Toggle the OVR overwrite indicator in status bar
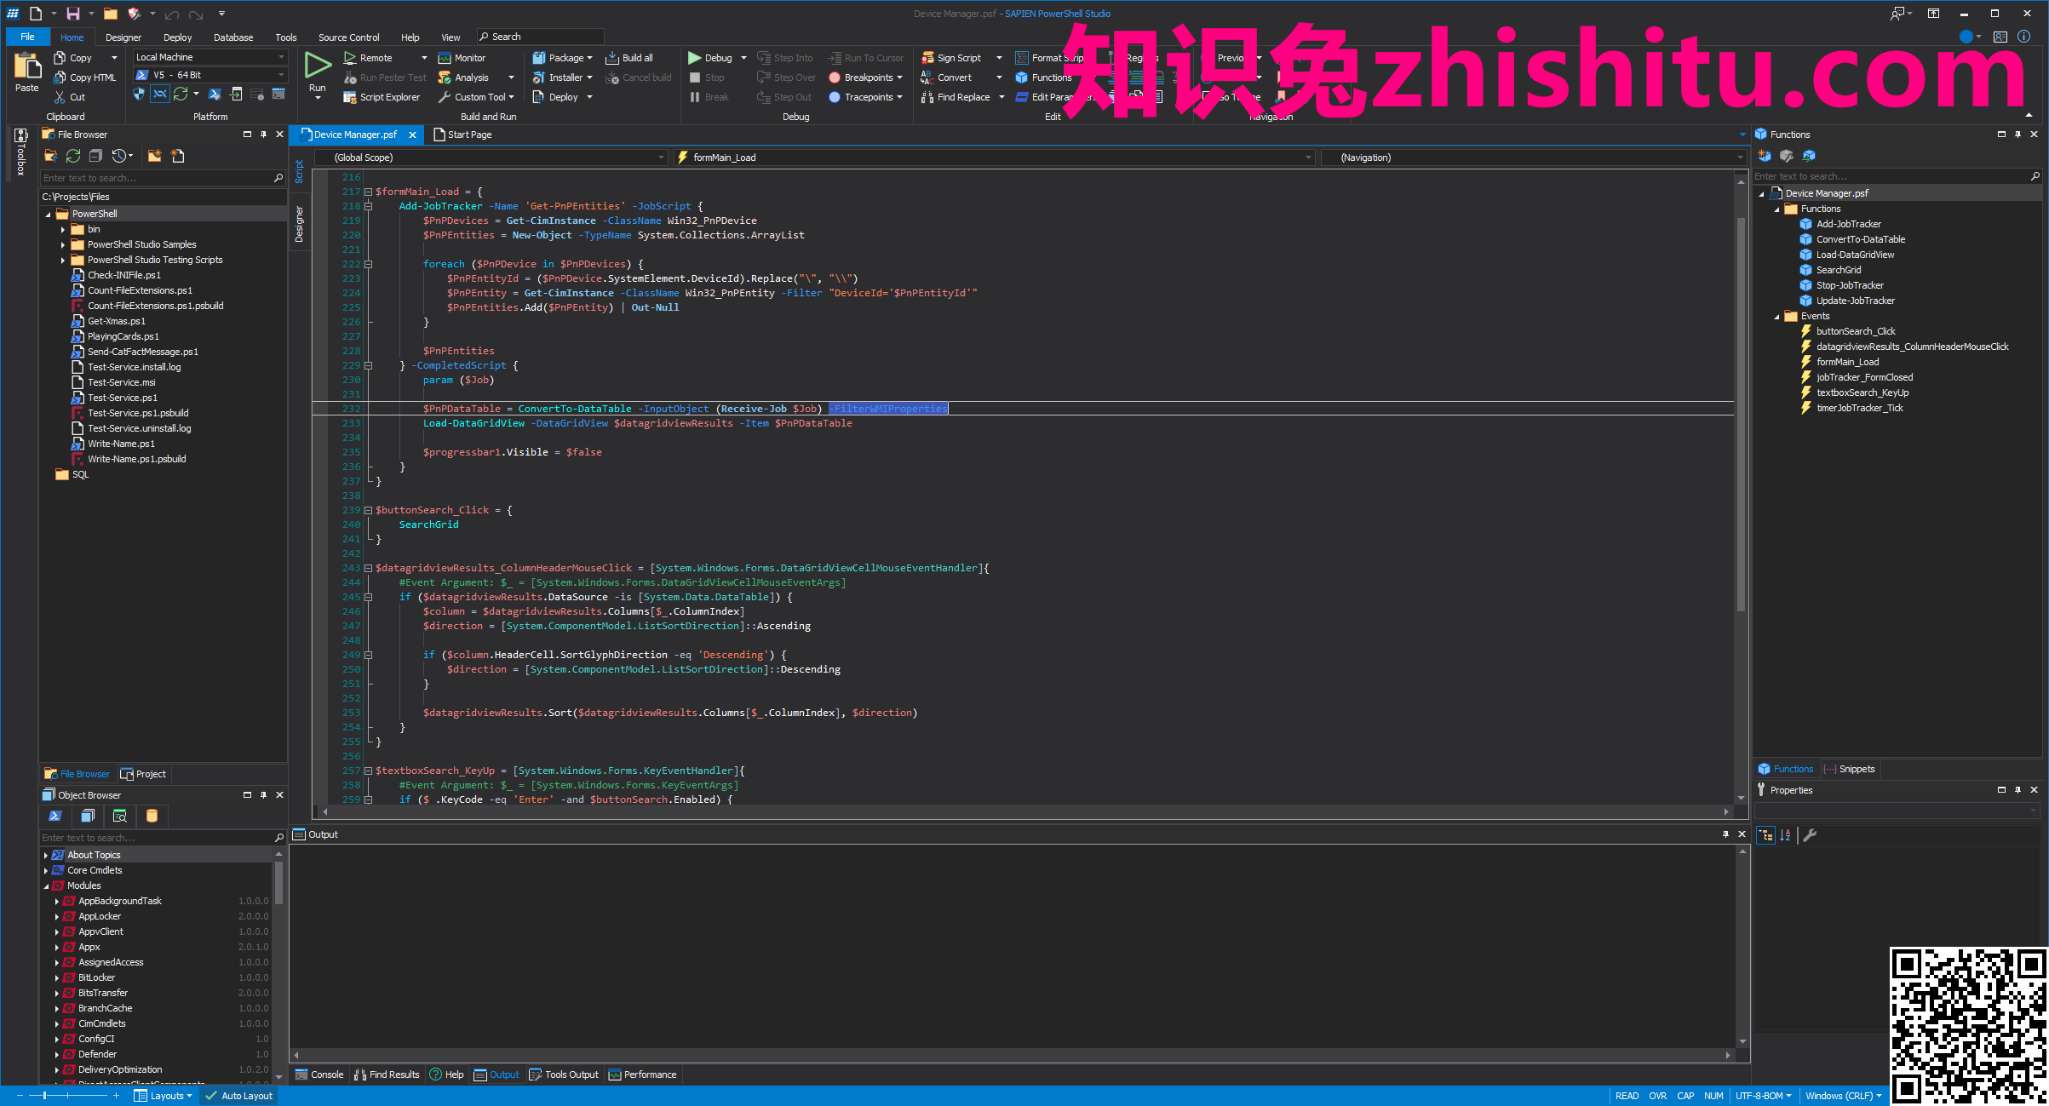 (x=1657, y=1096)
